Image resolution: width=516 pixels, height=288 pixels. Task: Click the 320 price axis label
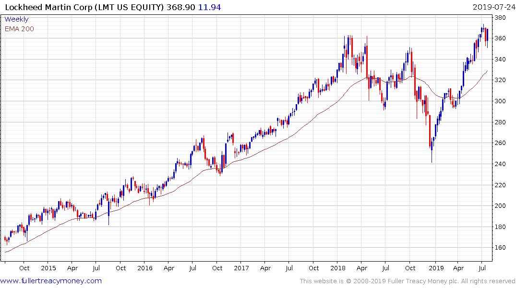[500, 80]
